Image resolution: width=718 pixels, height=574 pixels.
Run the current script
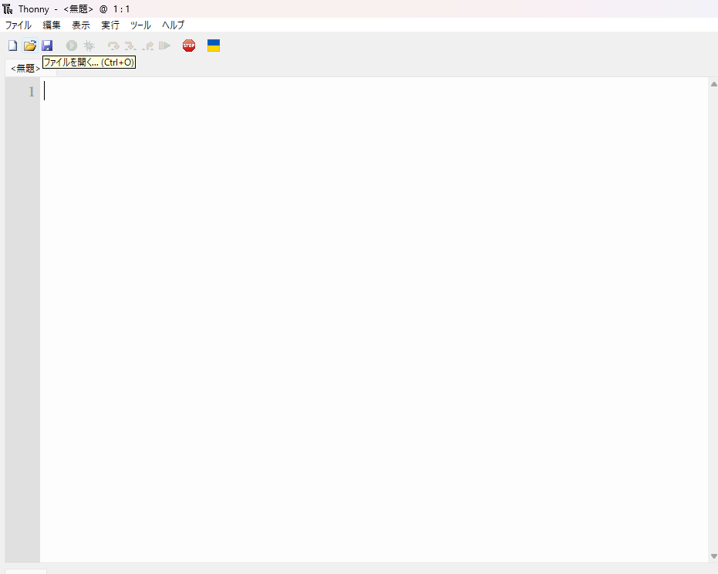71,46
